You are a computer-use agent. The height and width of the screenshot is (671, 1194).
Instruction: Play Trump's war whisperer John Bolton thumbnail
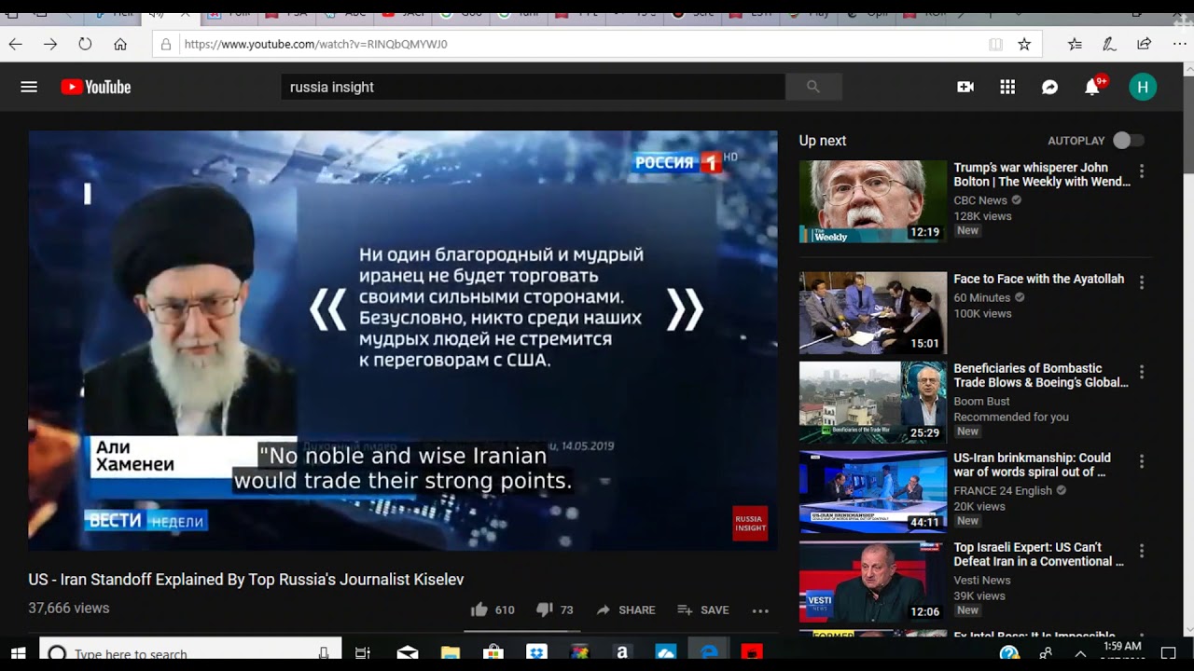point(873,201)
